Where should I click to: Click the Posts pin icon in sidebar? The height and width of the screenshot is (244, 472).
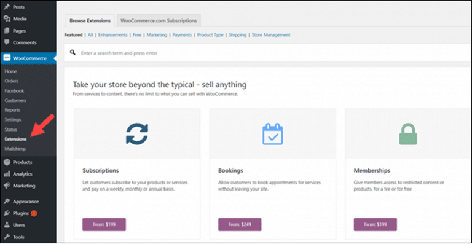click(x=7, y=7)
